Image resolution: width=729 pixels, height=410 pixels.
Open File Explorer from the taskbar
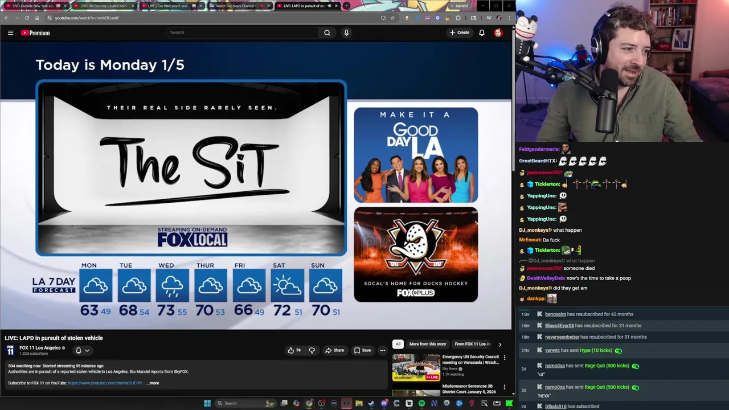click(359, 403)
